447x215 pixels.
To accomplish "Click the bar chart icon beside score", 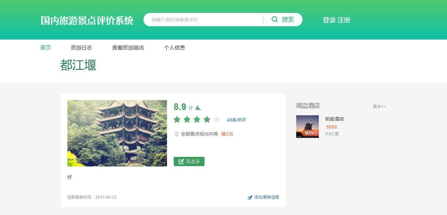I will 198,108.
